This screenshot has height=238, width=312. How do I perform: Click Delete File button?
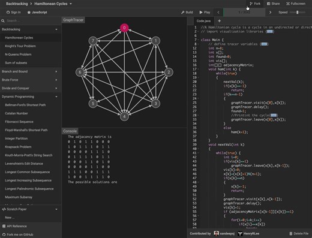[299, 233]
